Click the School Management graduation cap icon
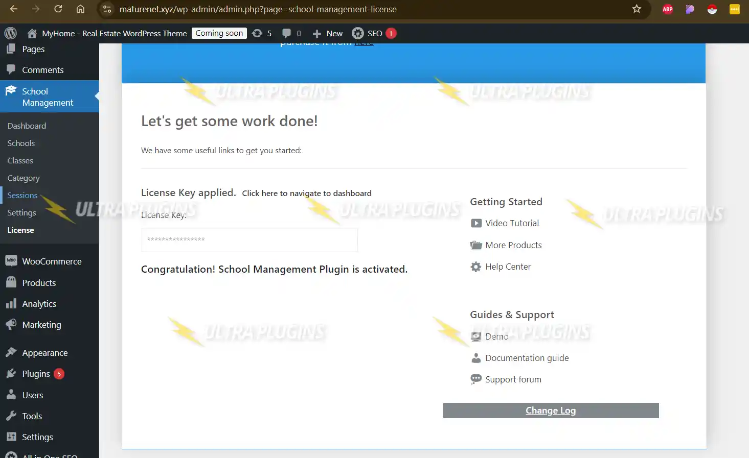The image size is (749, 458). tap(11, 91)
